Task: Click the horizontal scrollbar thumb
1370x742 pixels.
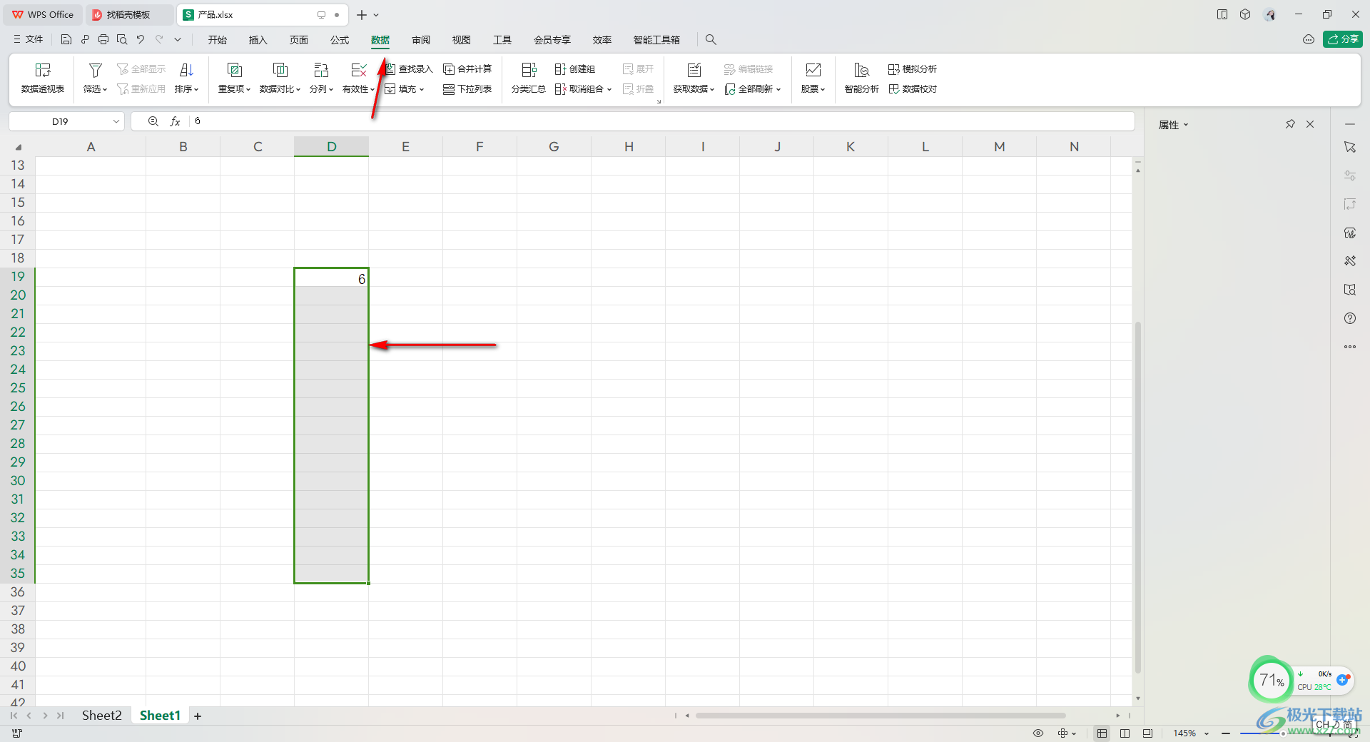Action: point(881,716)
